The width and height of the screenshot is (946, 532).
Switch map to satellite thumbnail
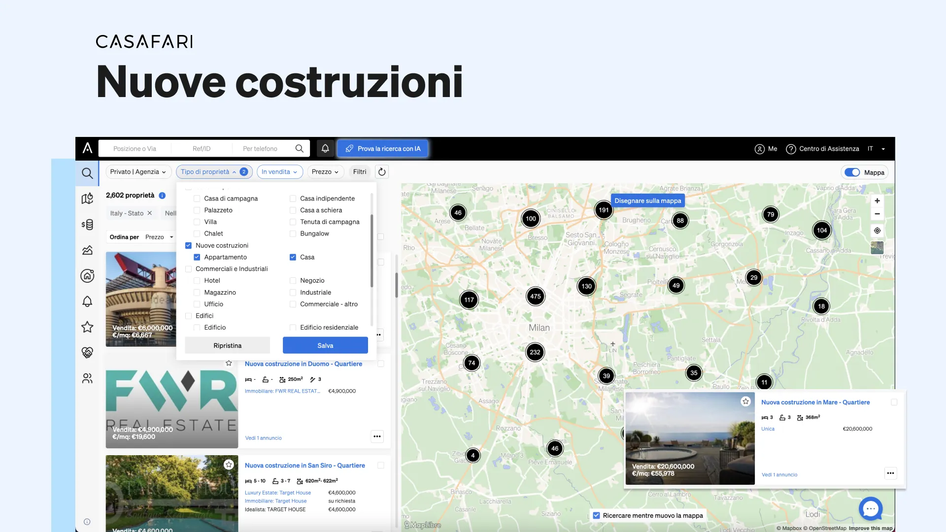pyautogui.click(x=877, y=248)
